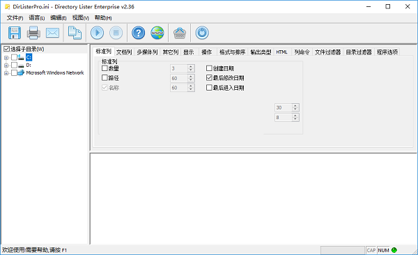Toggle the 选择子目录(W) checkbox
Screen dimensions: 418x255
point(7,49)
